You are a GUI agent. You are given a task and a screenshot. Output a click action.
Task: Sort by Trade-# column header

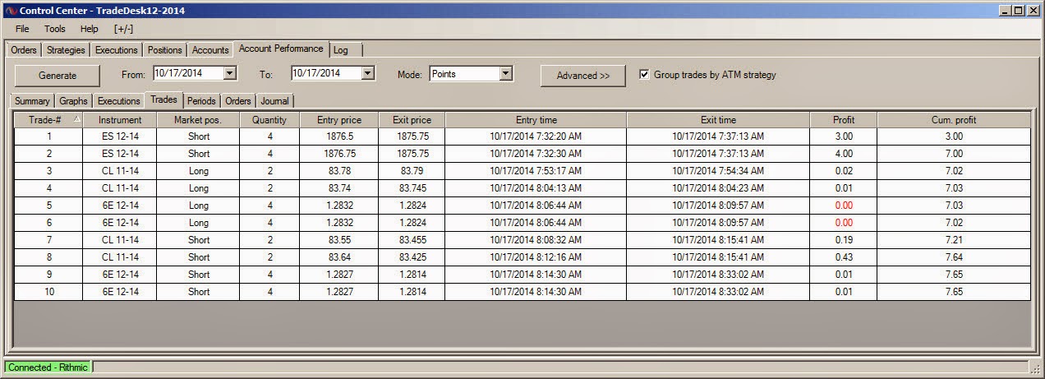48,120
